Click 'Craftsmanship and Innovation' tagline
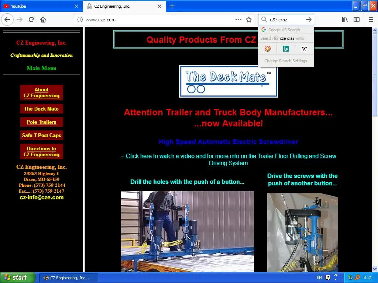 (x=41, y=55)
